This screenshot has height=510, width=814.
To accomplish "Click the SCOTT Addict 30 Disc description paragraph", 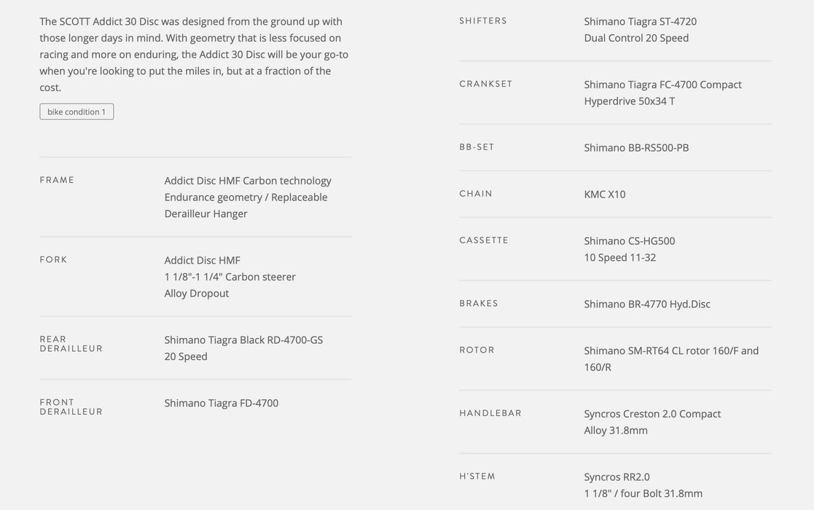I will coord(194,55).
